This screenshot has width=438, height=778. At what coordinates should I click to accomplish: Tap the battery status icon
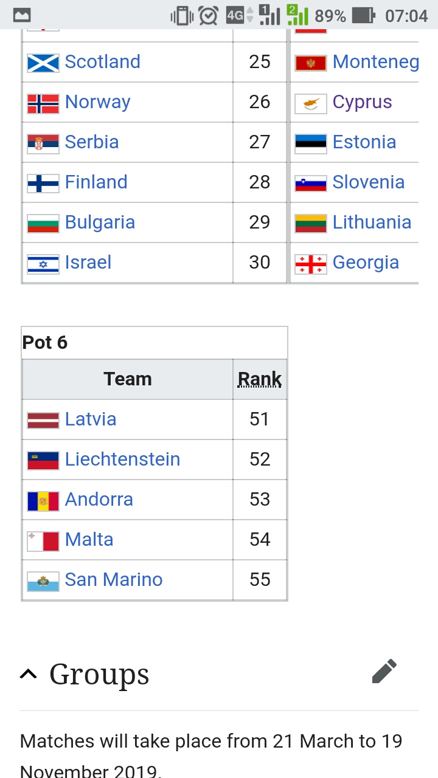point(364,15)
